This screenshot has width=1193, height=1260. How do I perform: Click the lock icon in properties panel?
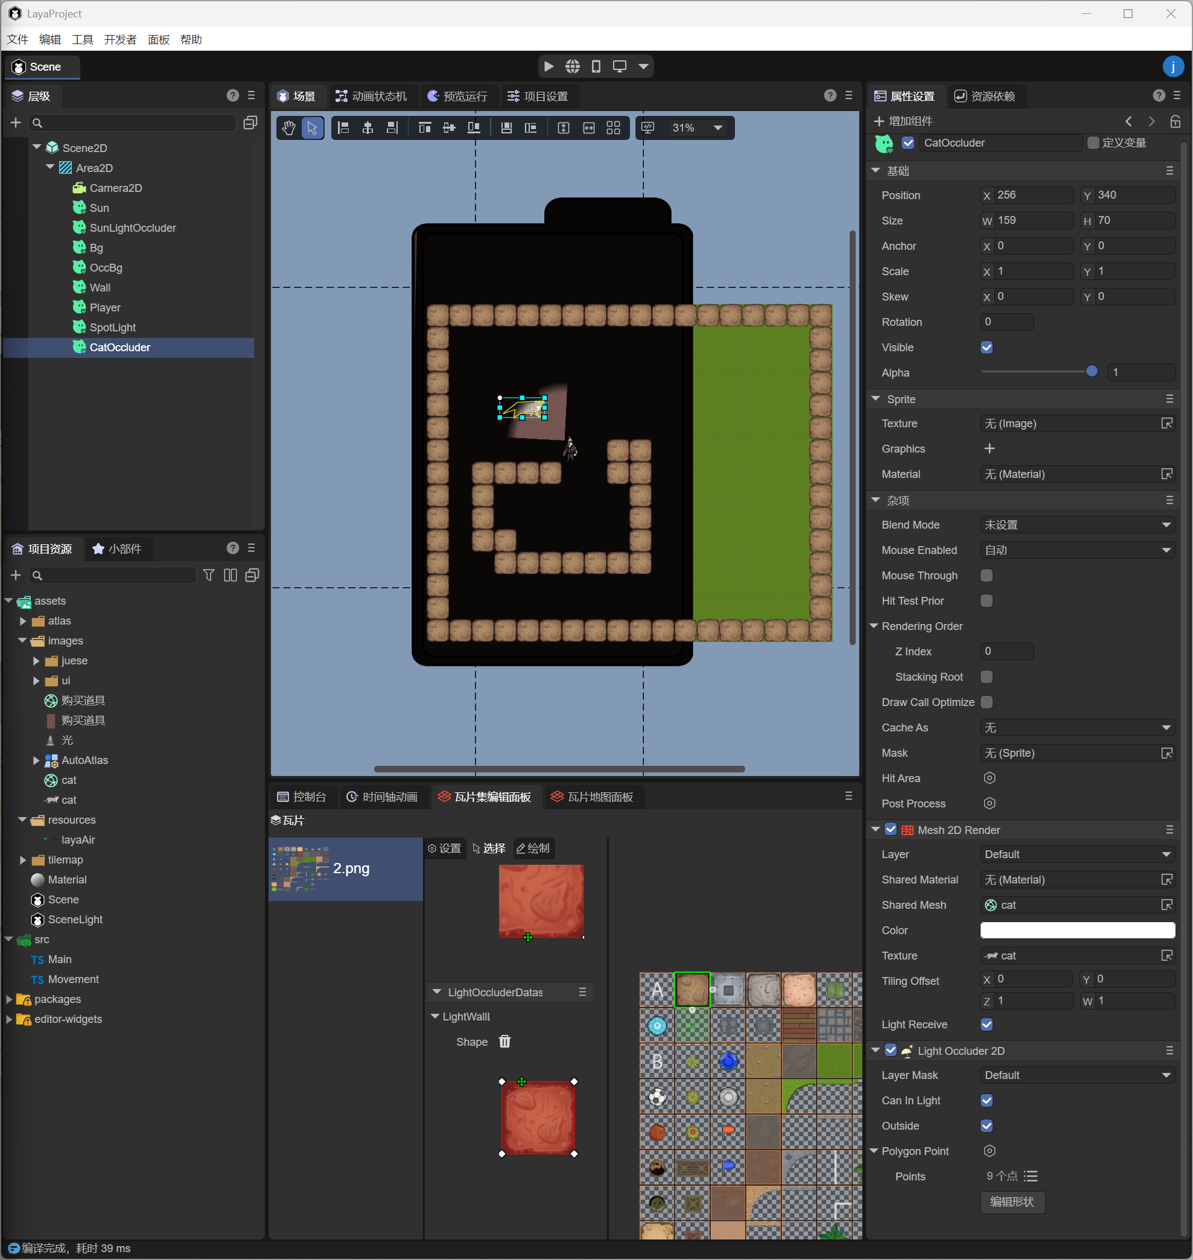pyautogui.click(x=1175, y=121)
